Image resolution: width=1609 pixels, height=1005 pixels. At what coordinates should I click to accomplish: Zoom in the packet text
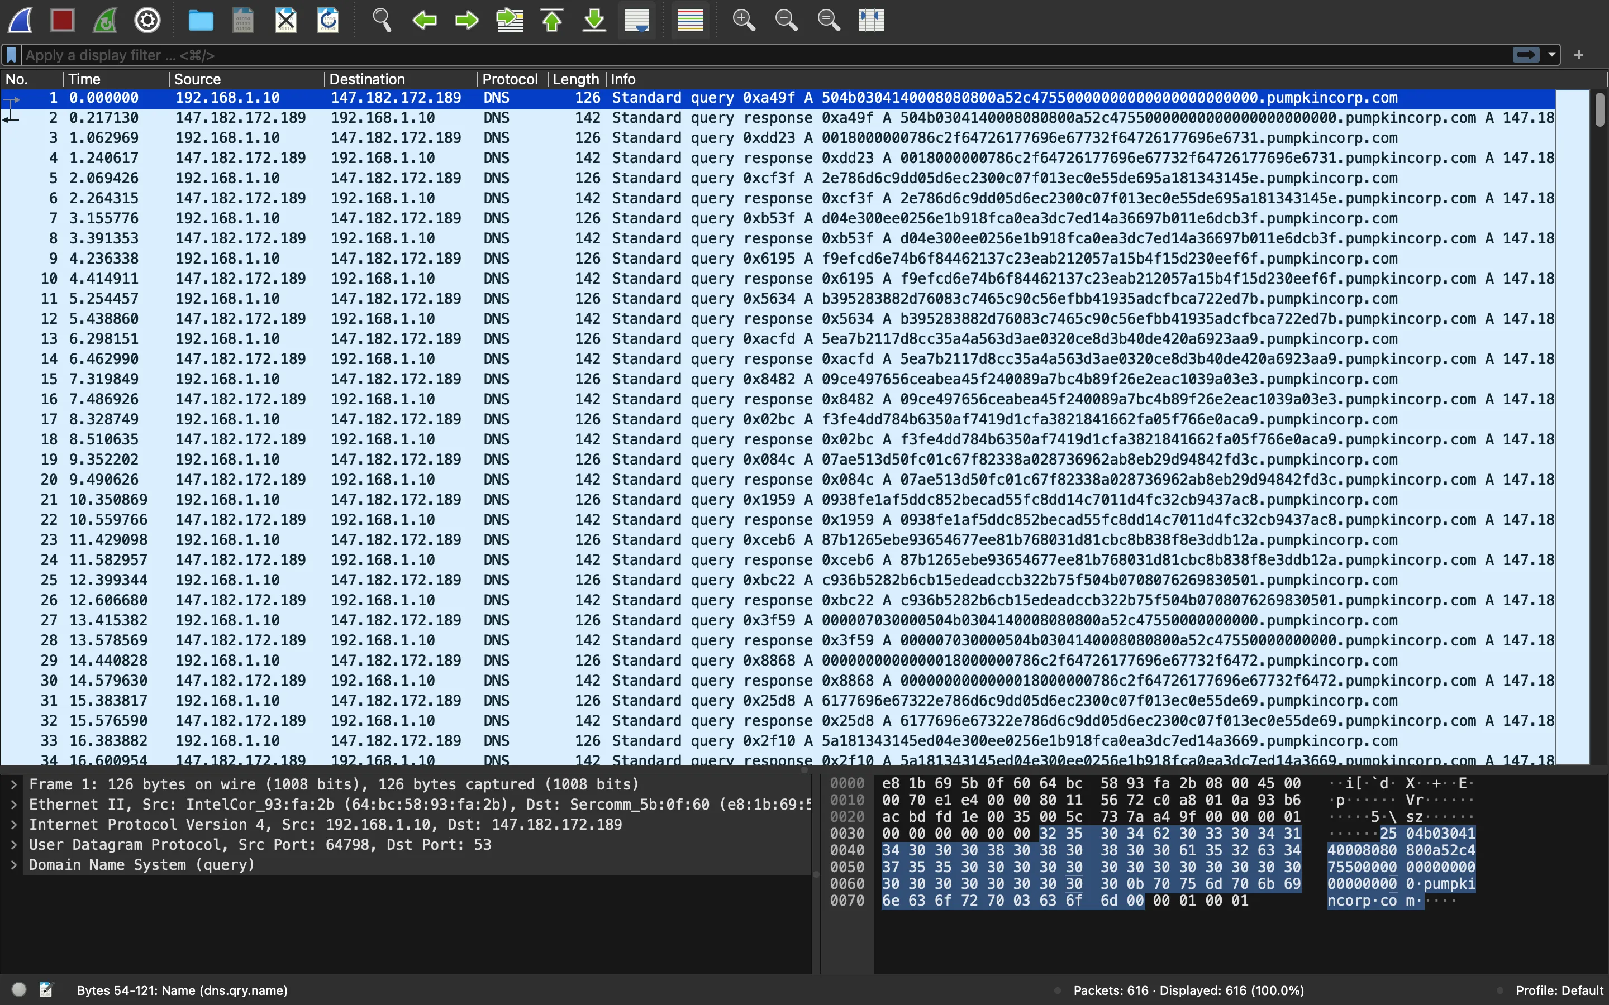[x=744, y=21]
